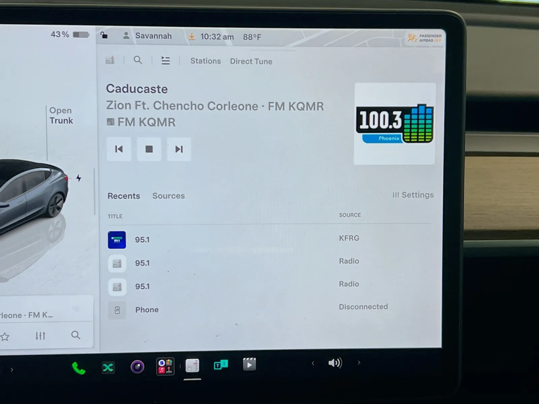The image size is (539, 404).
Task: Open the Savannah driver profile
Action: pos(147,36)
